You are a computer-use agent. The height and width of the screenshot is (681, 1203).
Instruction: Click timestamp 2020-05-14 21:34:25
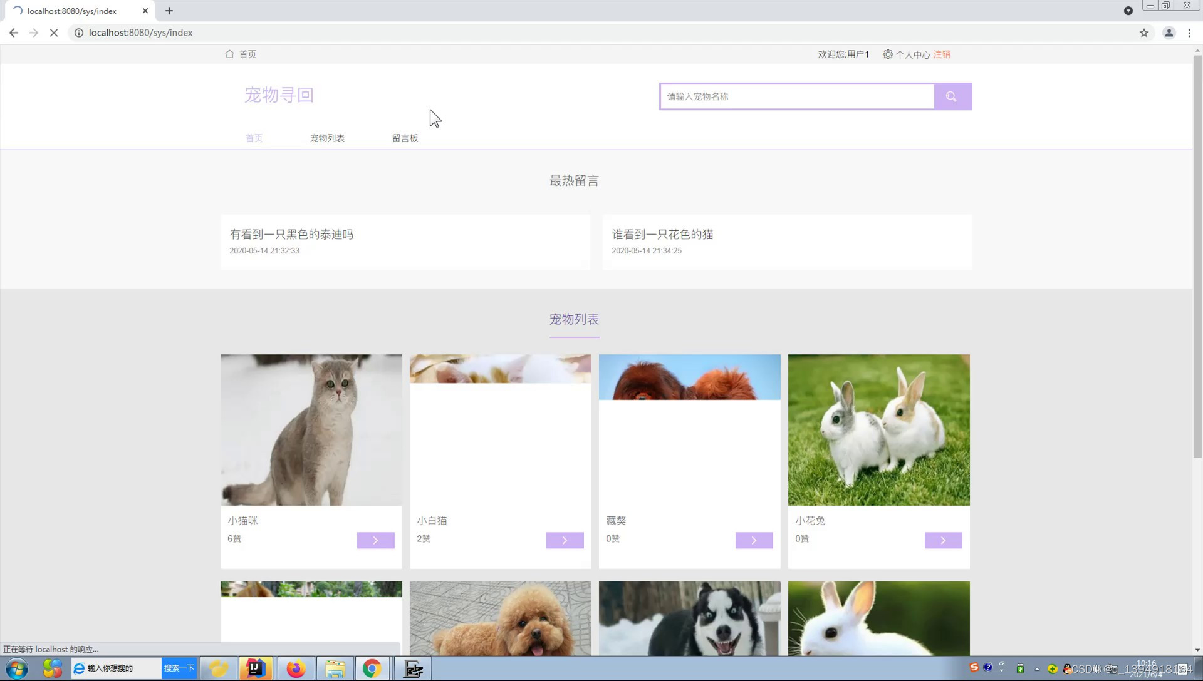coord(647,250)
